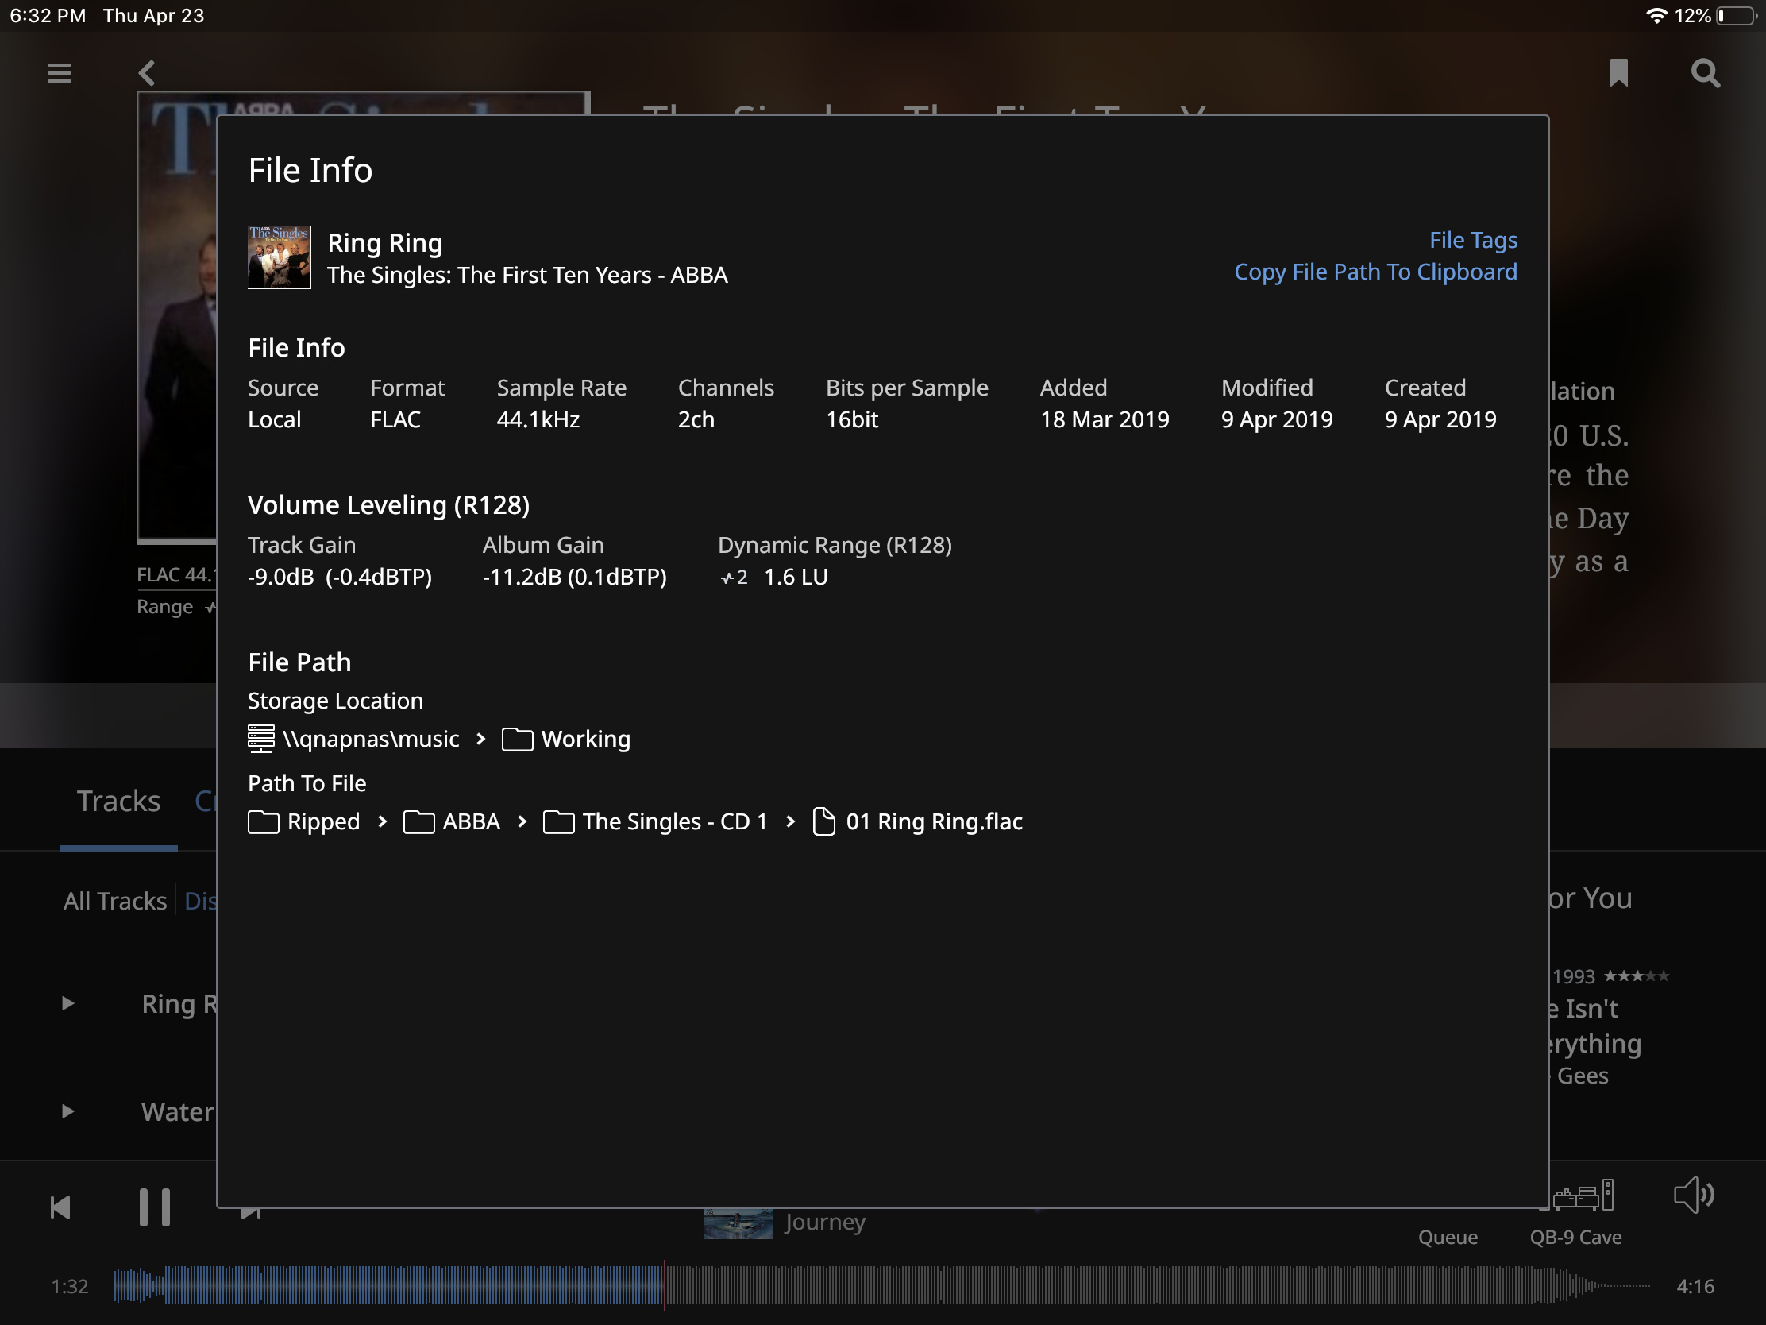Click The Singles: The First Ten Years - ABBA
The image size is (1766, 1325).
pos(527,275)
